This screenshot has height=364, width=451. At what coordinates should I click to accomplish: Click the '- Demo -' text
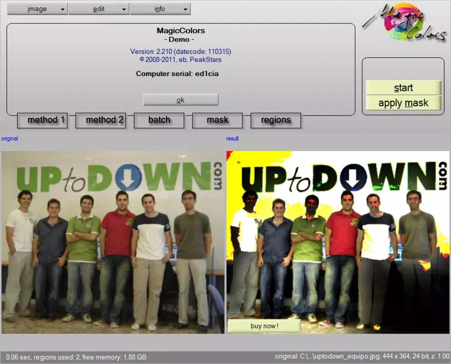[x=179, y=40]
